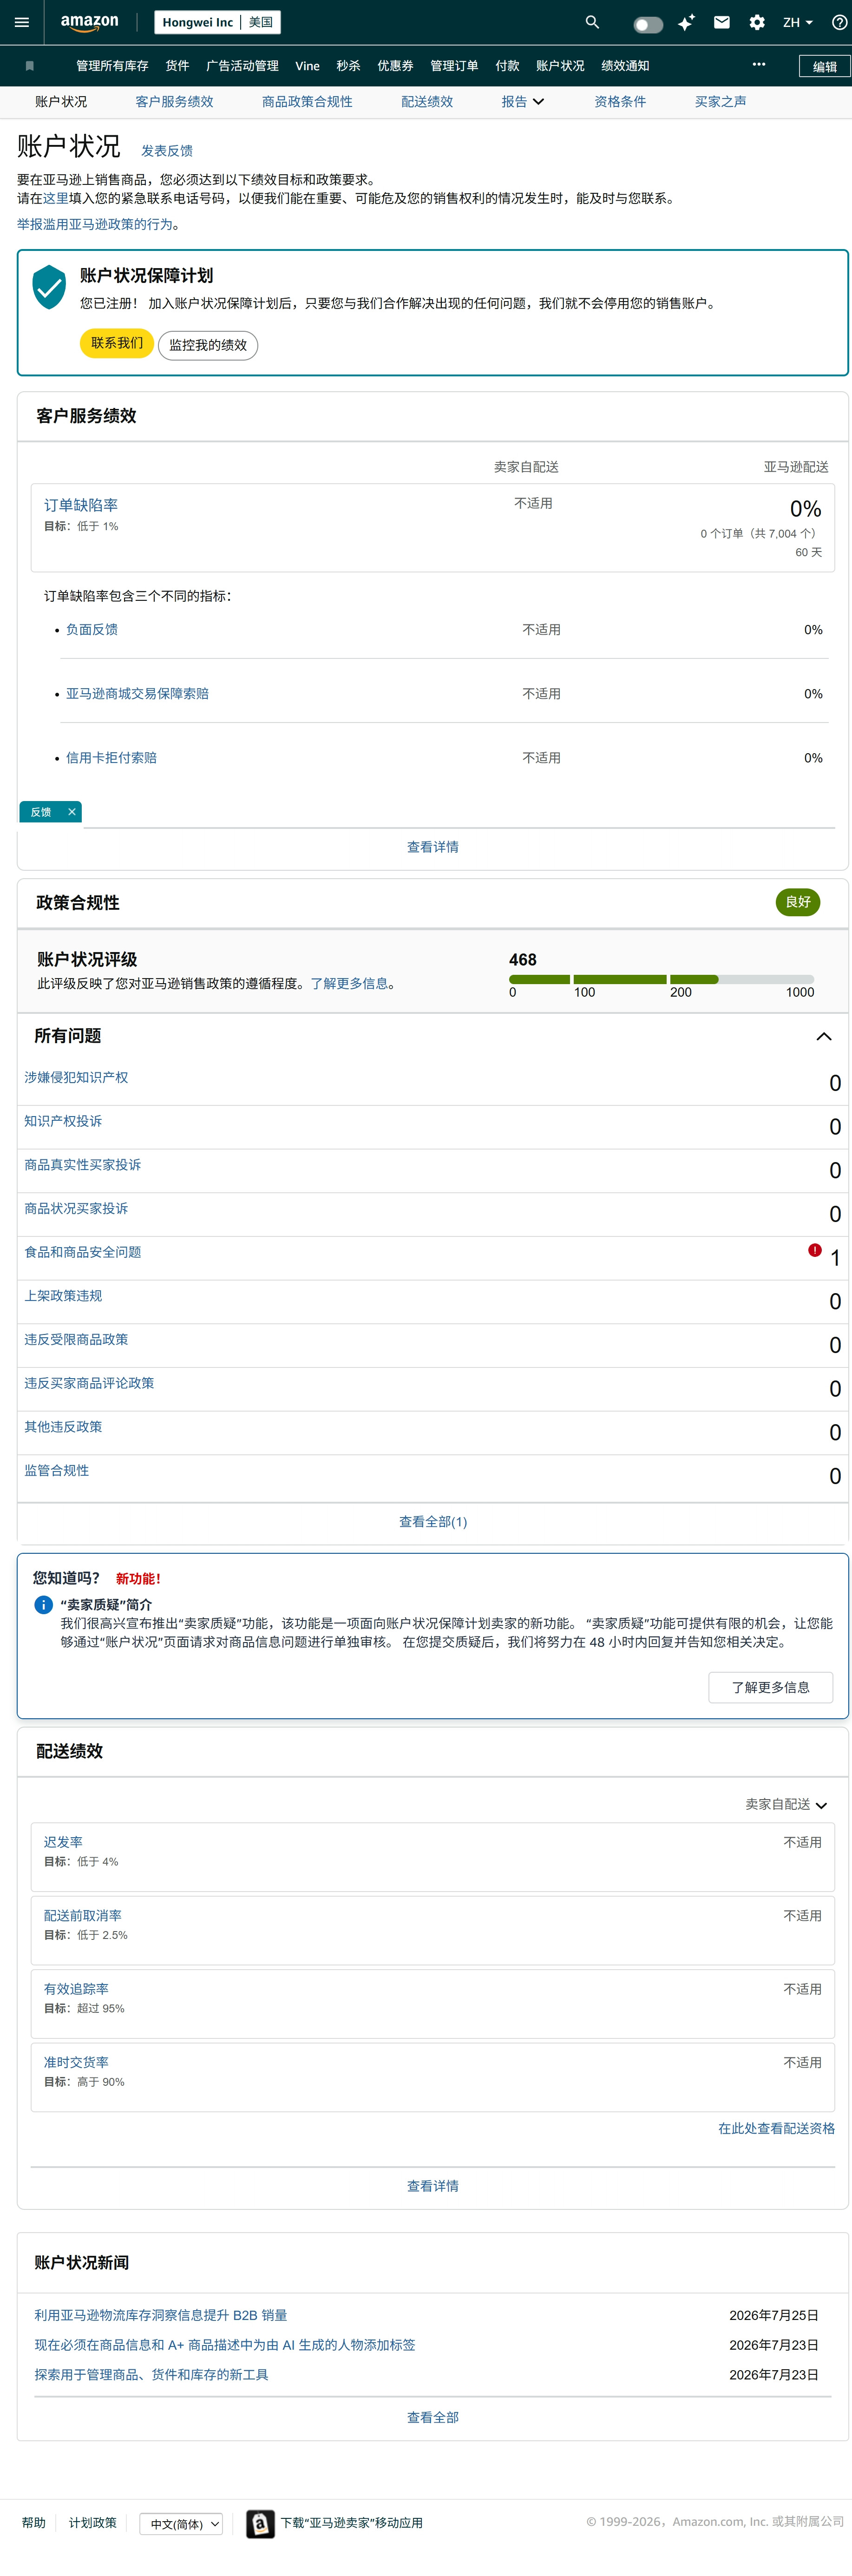The image size is (852, 2576).
Task: Open the three-dot more menu icon
Action: coord(759,65)
